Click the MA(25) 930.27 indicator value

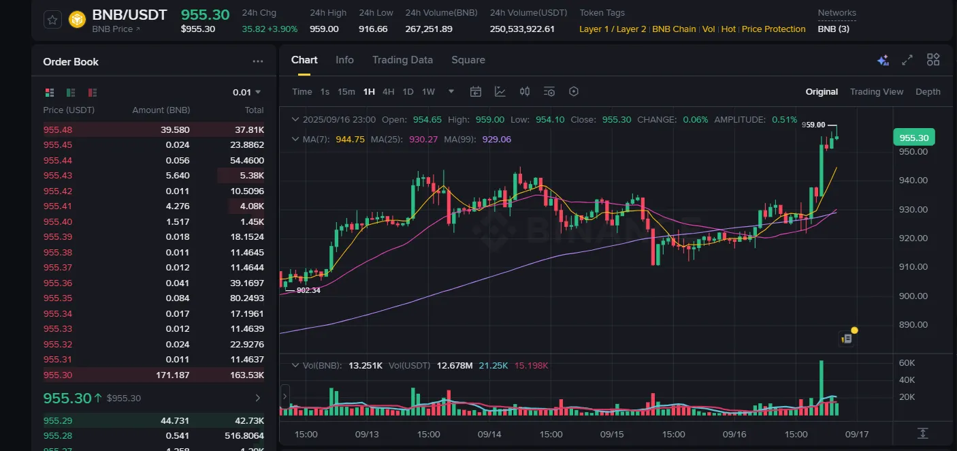423,139
